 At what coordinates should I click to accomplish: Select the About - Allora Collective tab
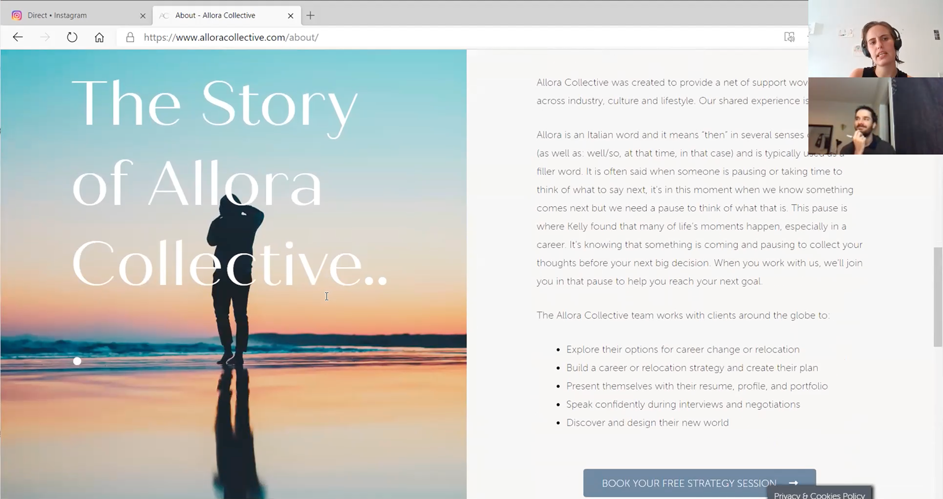(226, 15)
